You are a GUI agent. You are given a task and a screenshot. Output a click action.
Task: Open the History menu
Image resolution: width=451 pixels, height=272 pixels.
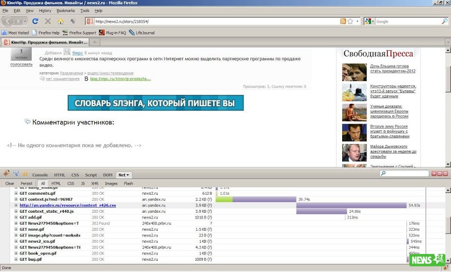(x=45, y=11)
